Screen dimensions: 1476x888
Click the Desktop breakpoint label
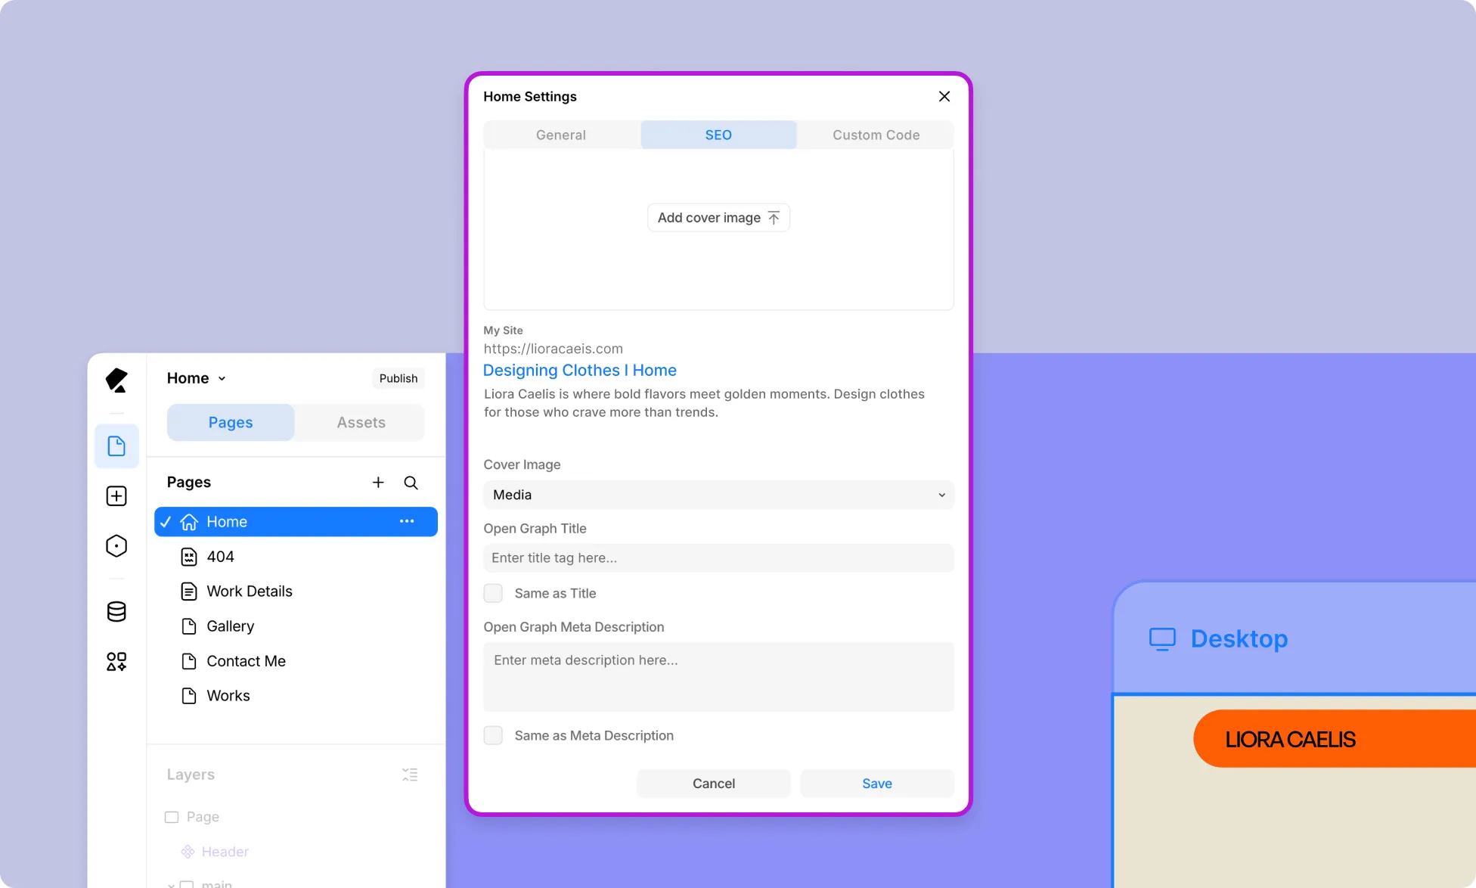tap(1239, 639)
